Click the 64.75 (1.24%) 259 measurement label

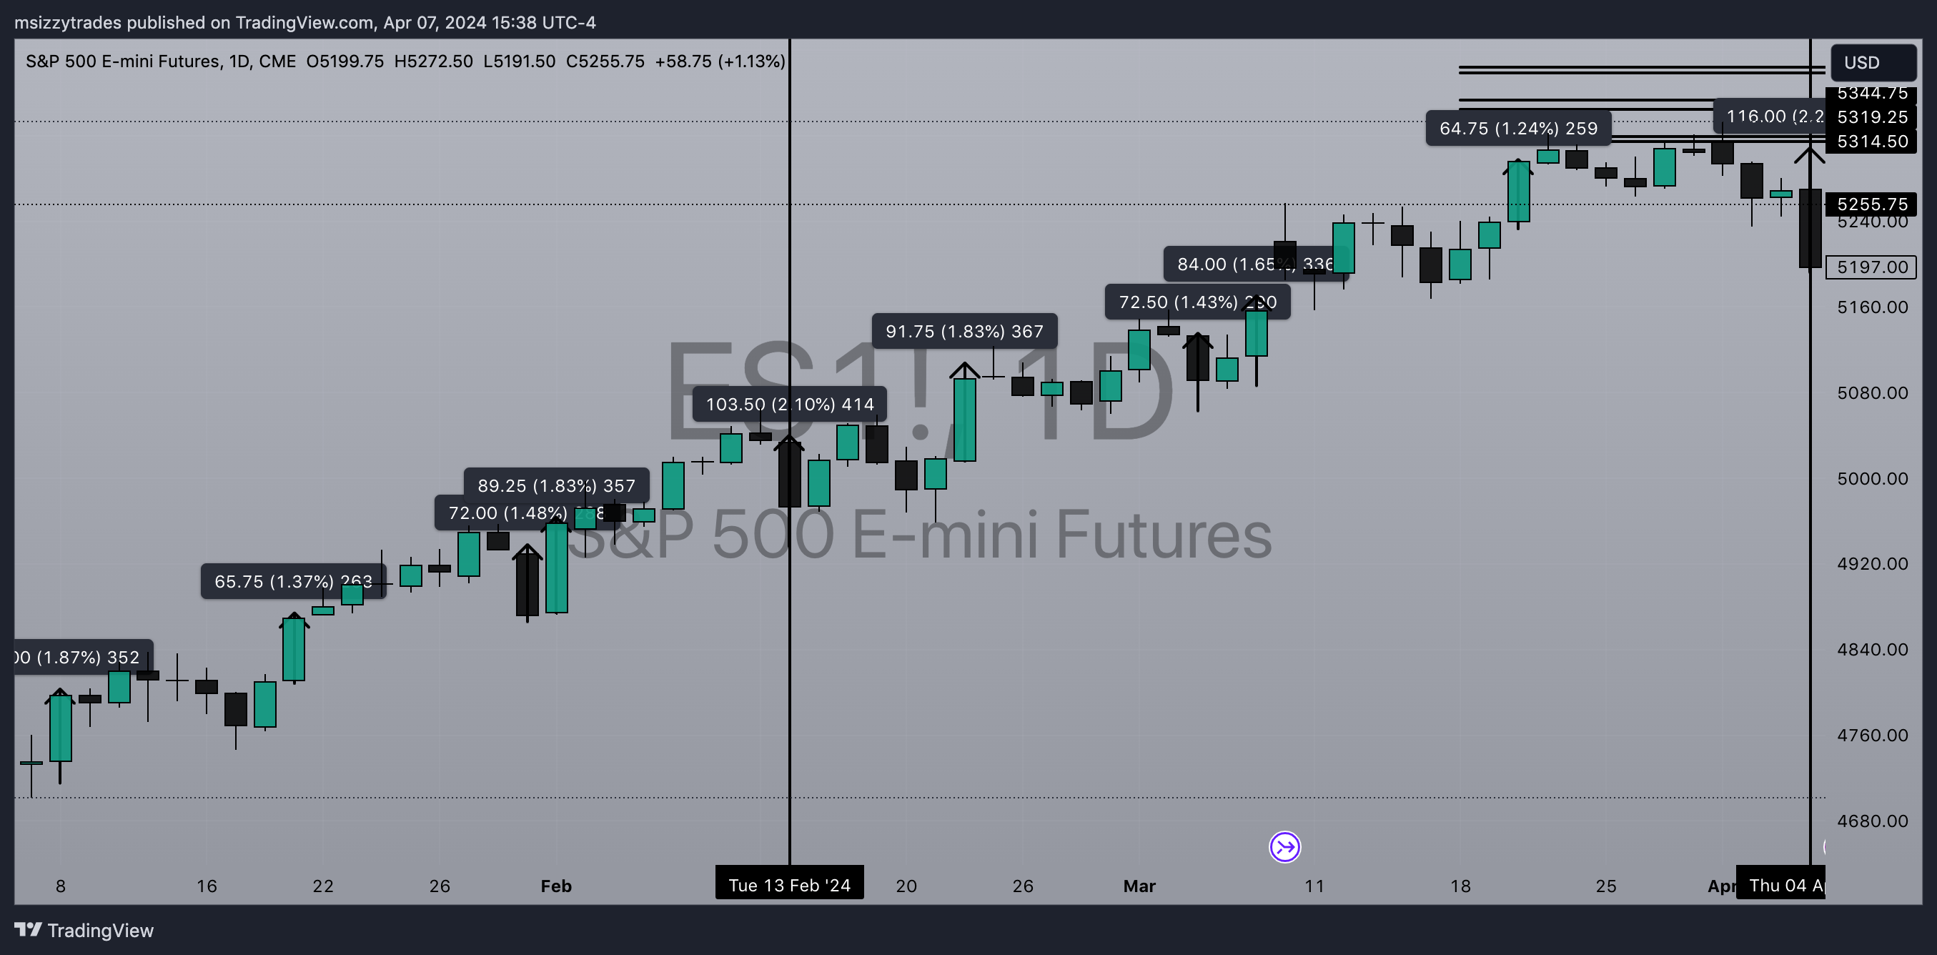pyautogui.click(x=1518, y=129)
